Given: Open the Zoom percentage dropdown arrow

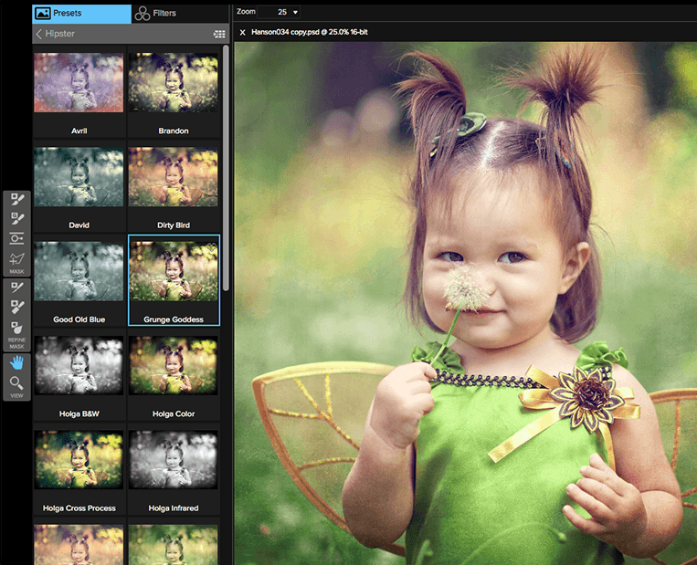Looking at the screenshot, I should coord(295,13).
